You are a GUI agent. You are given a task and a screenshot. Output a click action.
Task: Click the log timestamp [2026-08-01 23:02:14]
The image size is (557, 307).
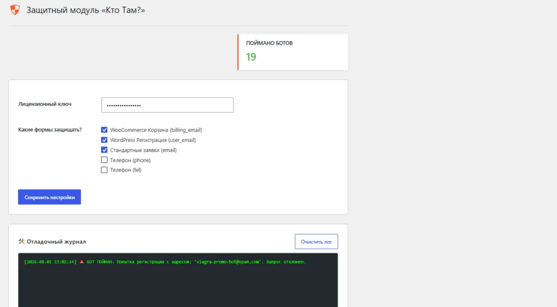tap(50, 262)
